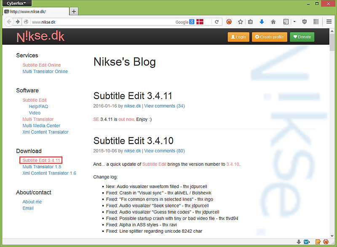Click the gray grid extension icon
The image size is (337, 247).
316,22
